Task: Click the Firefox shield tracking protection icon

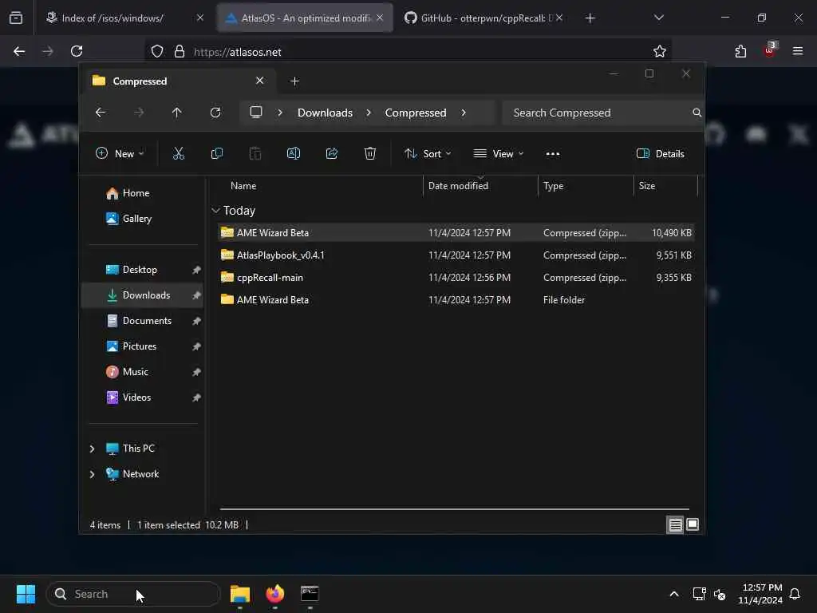Action: point(157,51)
